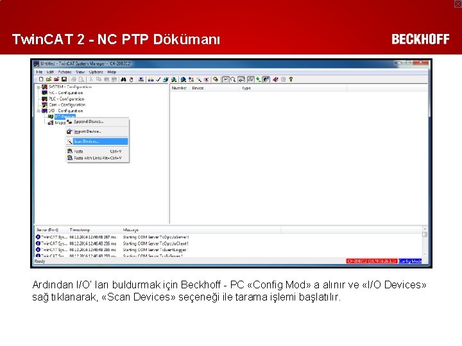Click the yellow Open folder toolbar icon
The width and height of the screenshot is (462, 346).
49,79
